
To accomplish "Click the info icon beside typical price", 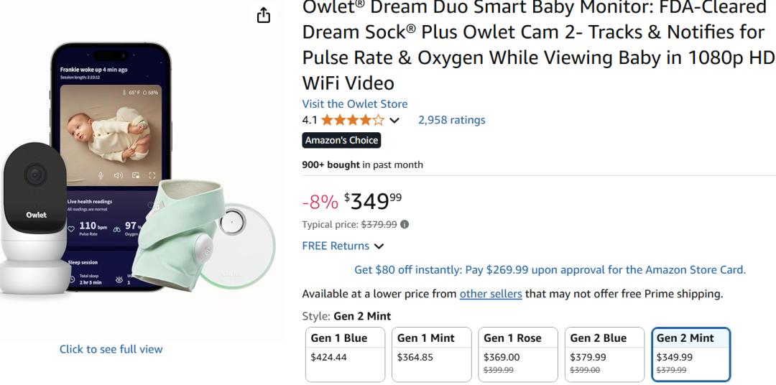I will point(405,224).
